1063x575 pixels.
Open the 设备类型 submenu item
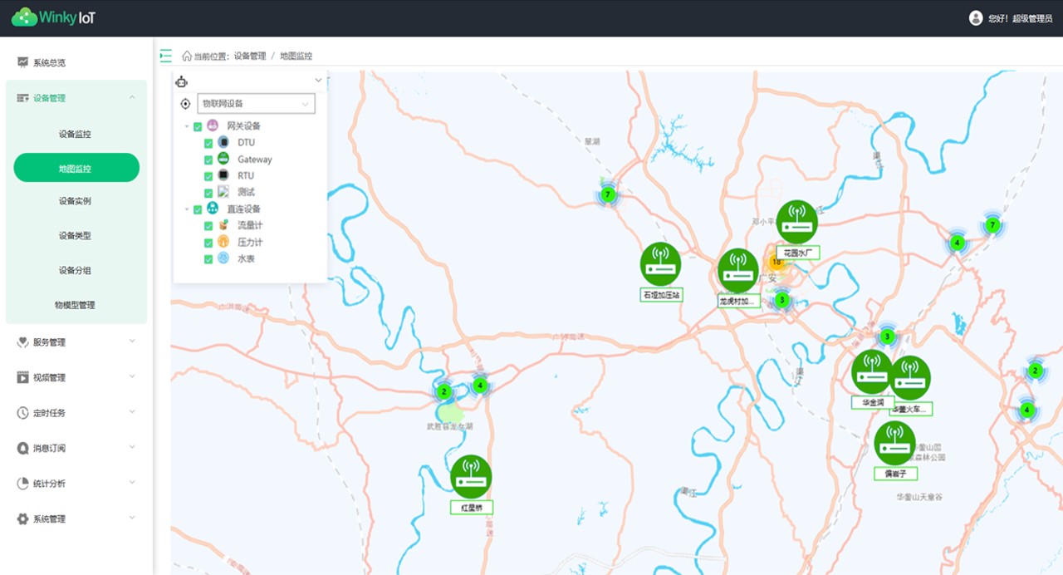[x=76, y=236]
